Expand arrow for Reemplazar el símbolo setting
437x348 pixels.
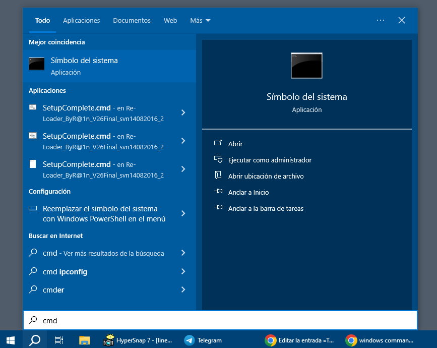[x=183, y=213]
